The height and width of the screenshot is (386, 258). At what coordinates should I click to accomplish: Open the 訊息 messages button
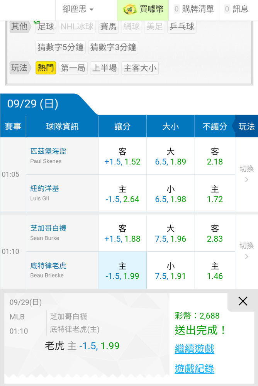pos(236,9)
